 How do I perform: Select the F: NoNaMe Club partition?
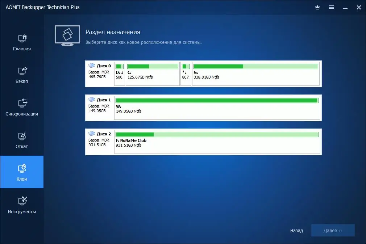pos(217,141)
